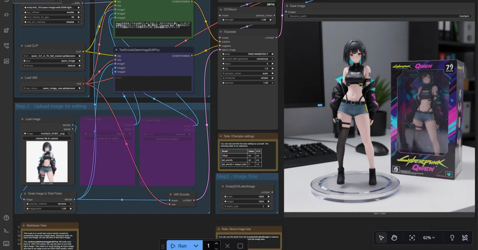Open the upscale_method lanczos combo
Image resolution: width=478 pixels, height=250 pixels.
pyautogui.click(x=49, y=204)
